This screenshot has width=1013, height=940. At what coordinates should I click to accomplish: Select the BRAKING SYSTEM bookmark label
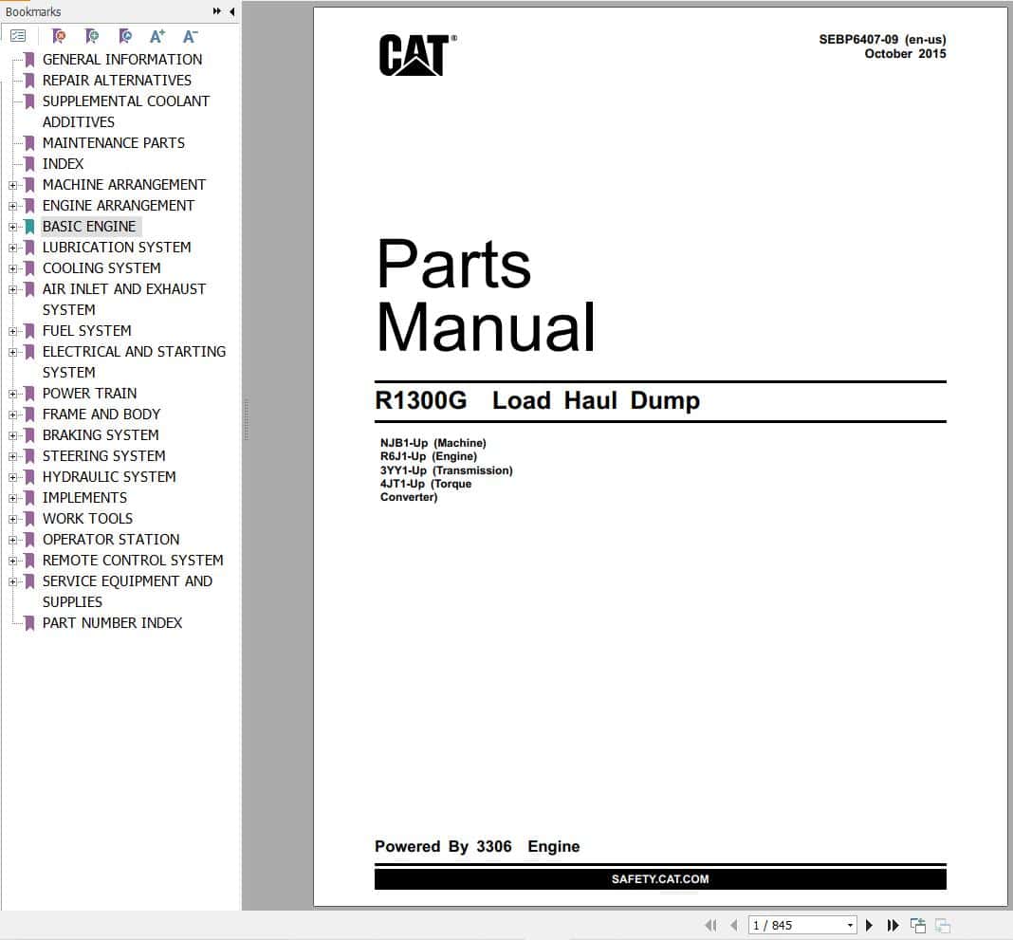[x=101, y=434]
